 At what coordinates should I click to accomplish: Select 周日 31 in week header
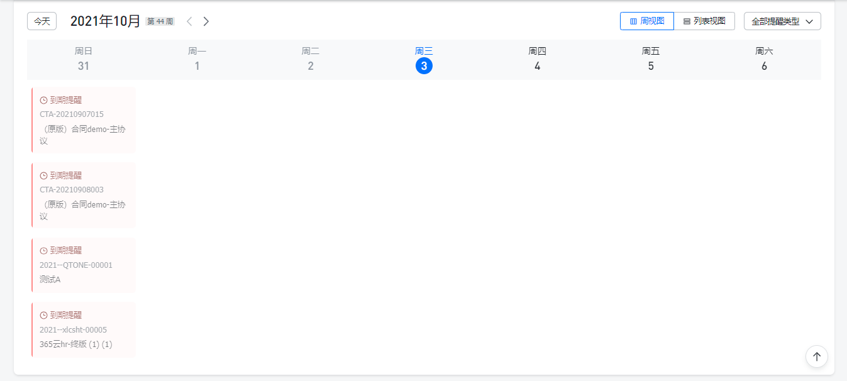(x=84, y=59)
